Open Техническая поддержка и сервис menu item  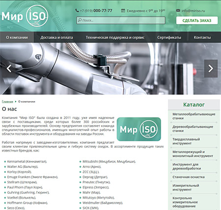pos(115,37)
